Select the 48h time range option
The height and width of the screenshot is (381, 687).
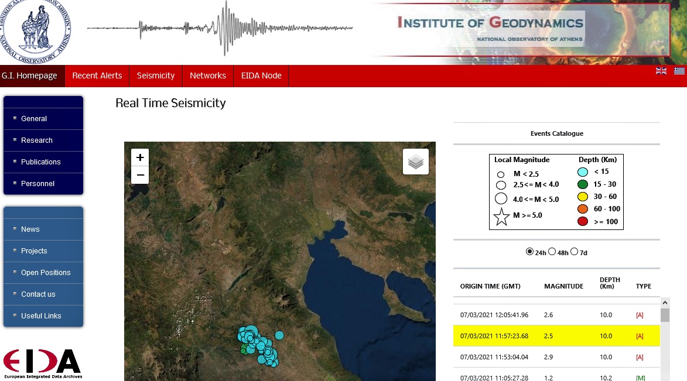pos(552,252)
